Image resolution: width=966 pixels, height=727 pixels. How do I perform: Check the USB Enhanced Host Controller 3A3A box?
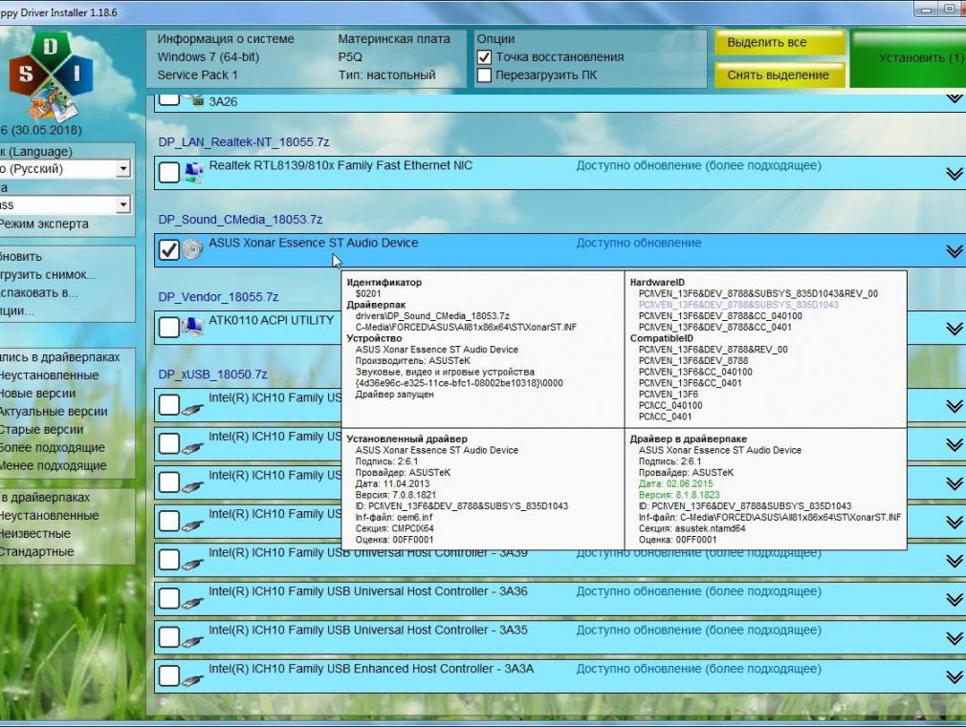point(168,676)
